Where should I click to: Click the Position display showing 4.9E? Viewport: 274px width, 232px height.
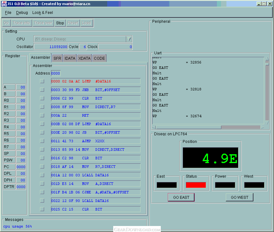[210, 158]
